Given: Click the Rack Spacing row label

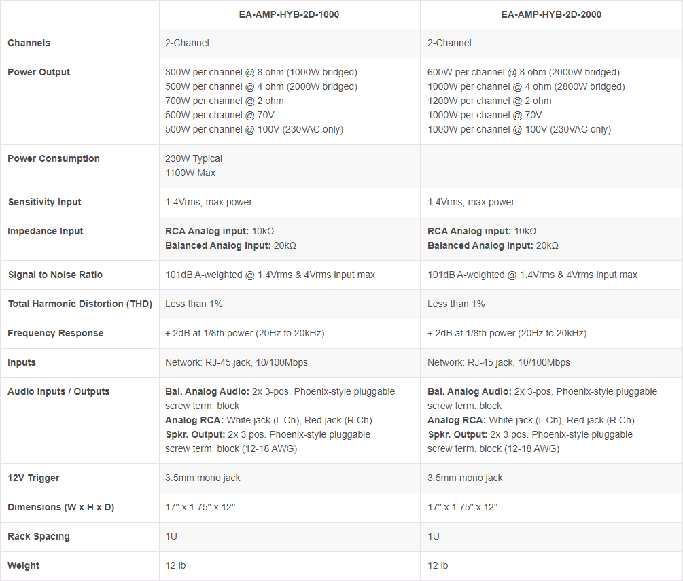Looking at the screenshot, I should (39, 536).
